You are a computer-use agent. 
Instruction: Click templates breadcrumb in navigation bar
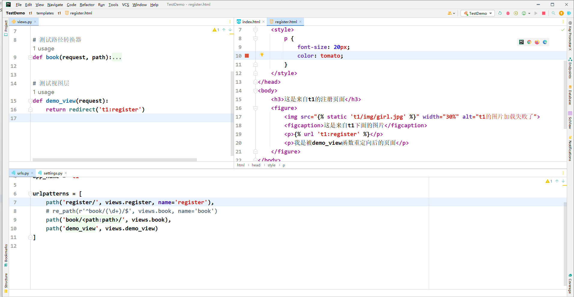point(45,13)
